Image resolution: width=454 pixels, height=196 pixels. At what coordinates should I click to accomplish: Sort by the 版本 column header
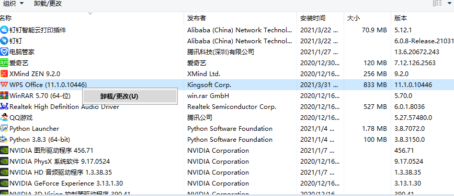401,18
